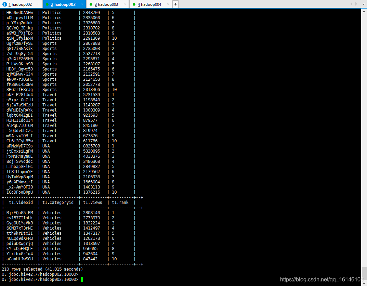The image size is (367, 286).
Task: Click the 210 rows selected status line
Action: click(42, 269)
